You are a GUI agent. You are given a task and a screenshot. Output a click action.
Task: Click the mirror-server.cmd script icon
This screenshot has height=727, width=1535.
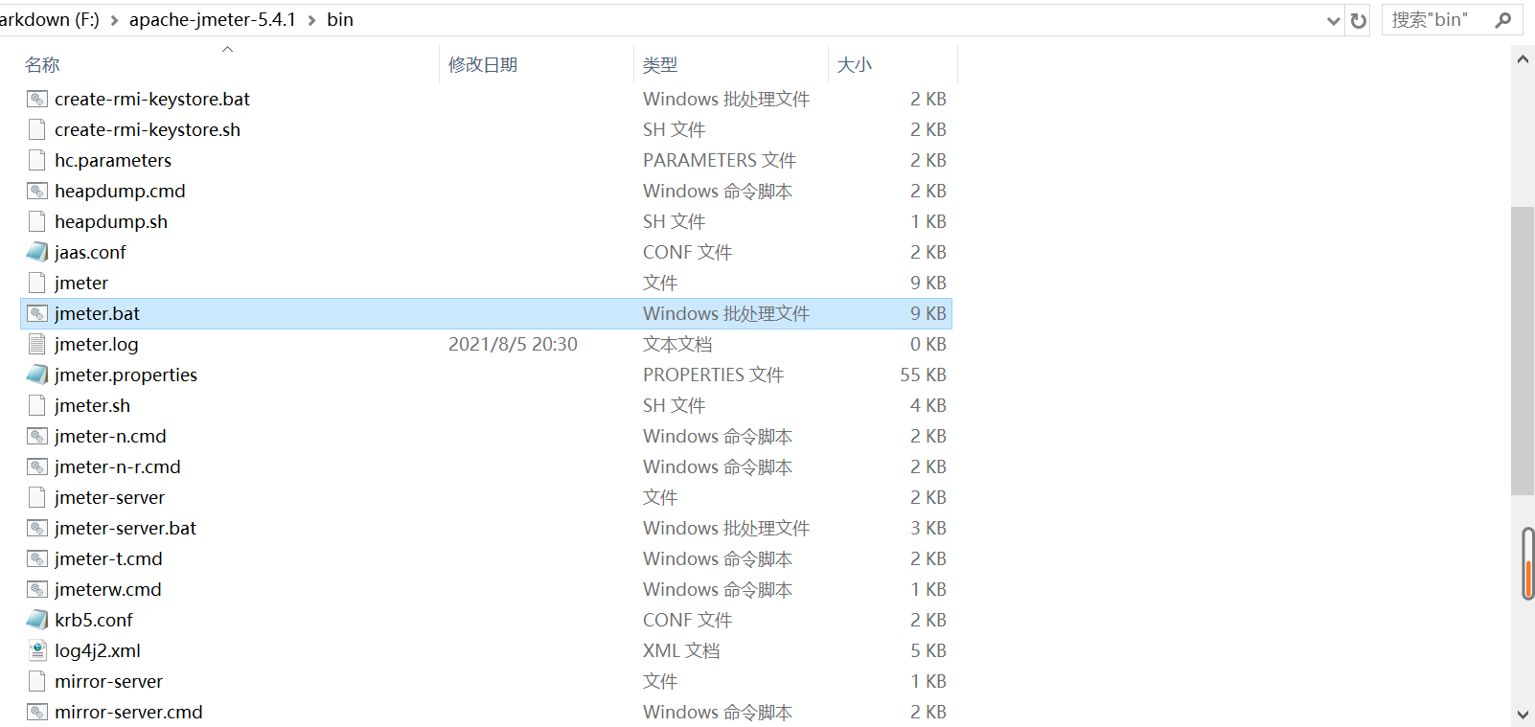click(x=37, y=712)
